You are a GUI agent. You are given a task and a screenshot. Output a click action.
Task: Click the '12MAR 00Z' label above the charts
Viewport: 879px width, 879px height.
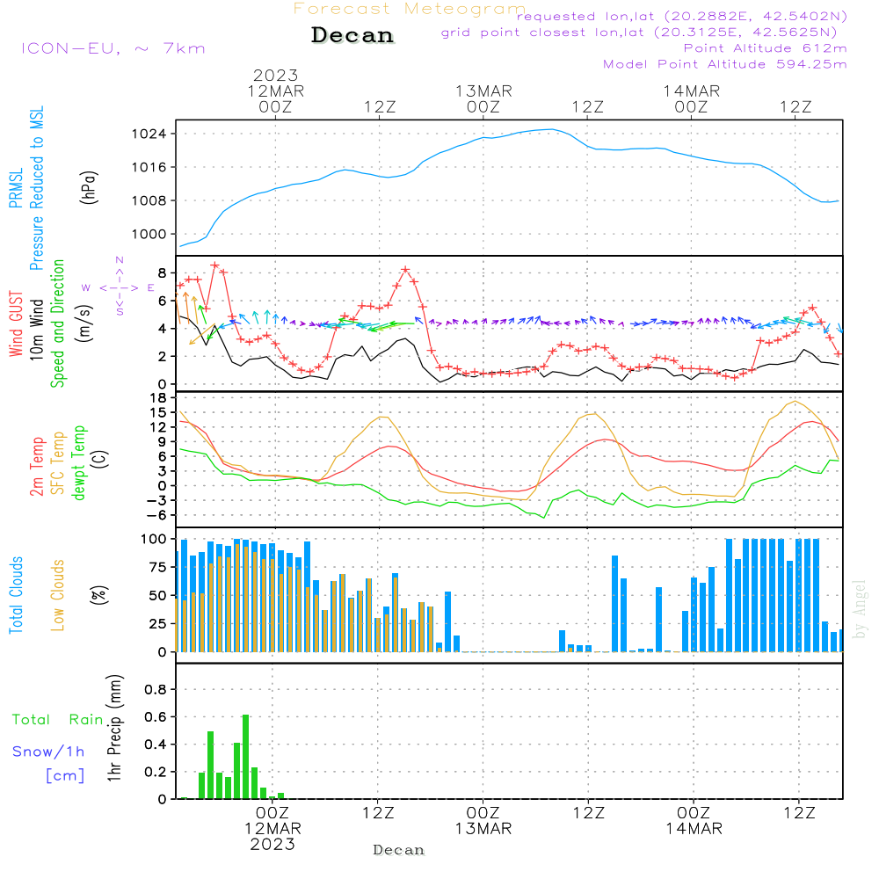[276, 98]
